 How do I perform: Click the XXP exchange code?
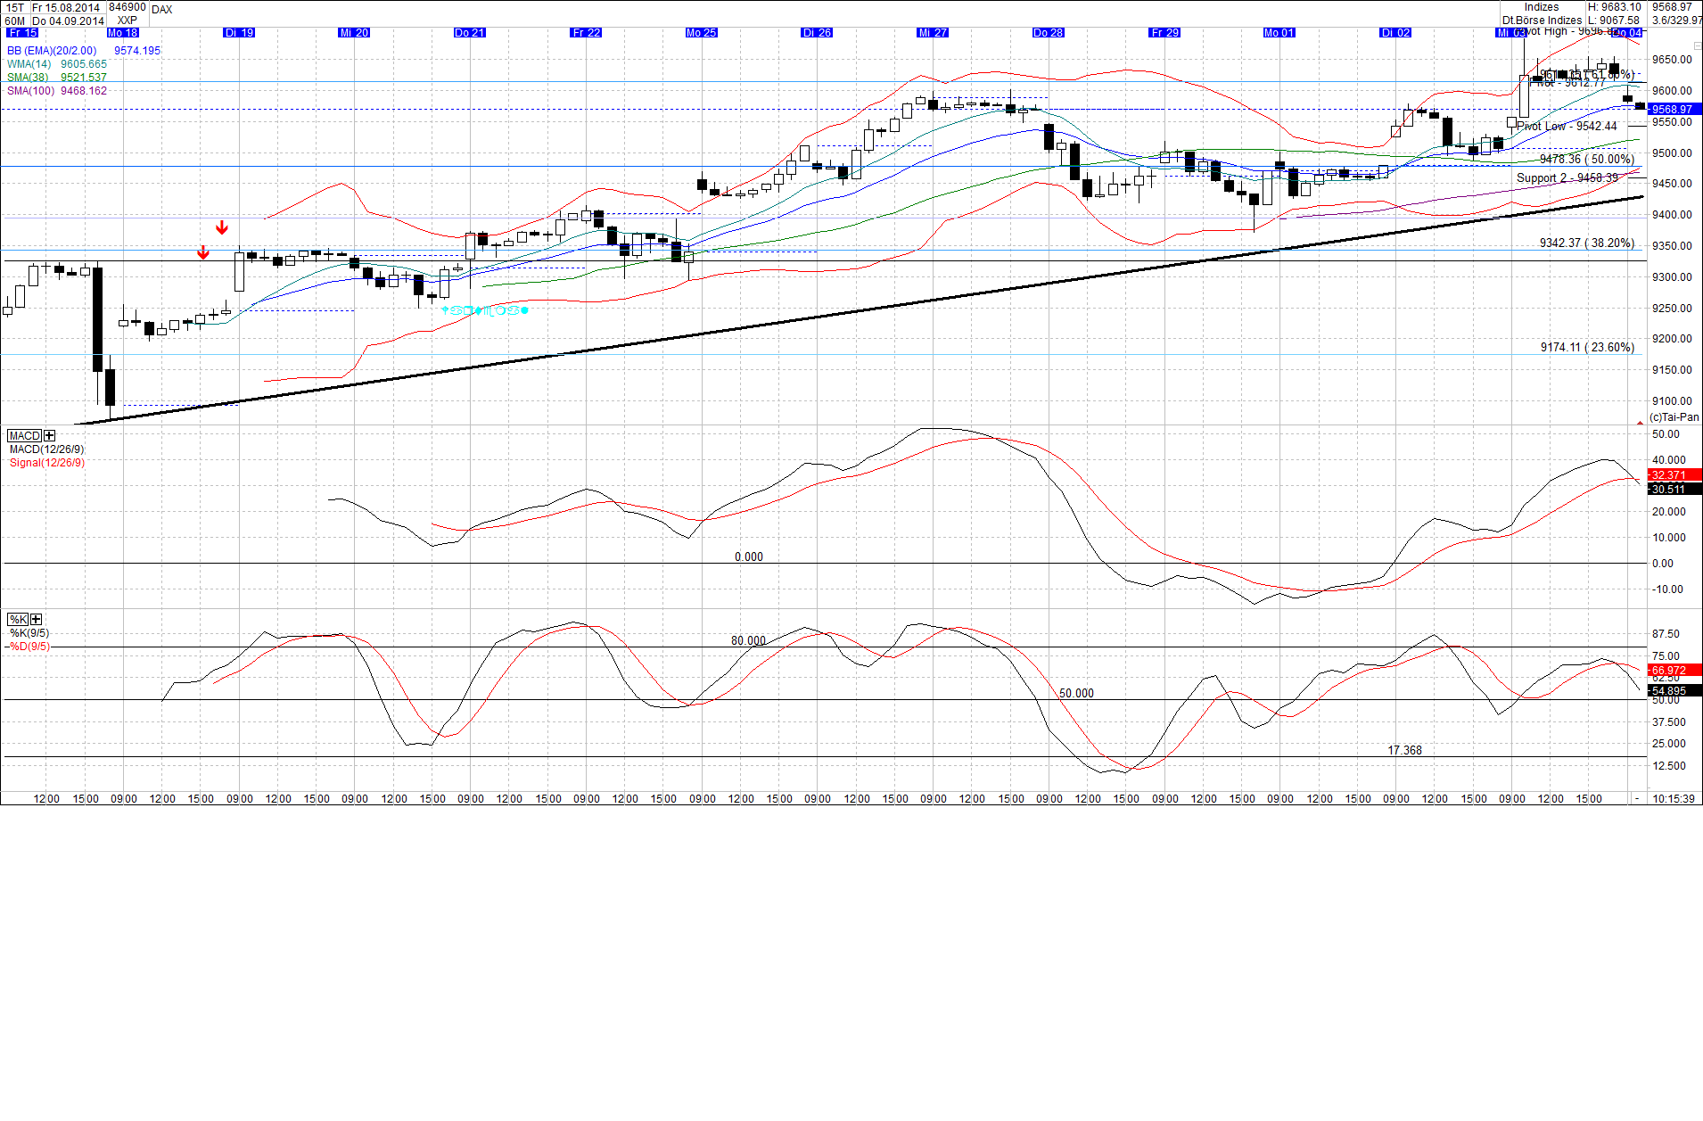[128, 20]
